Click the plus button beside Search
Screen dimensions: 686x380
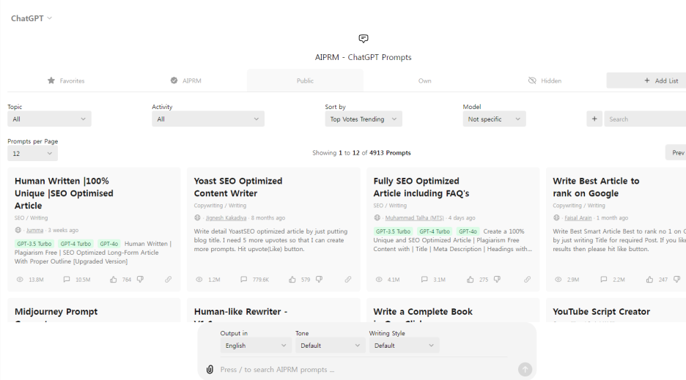(594, 119)
